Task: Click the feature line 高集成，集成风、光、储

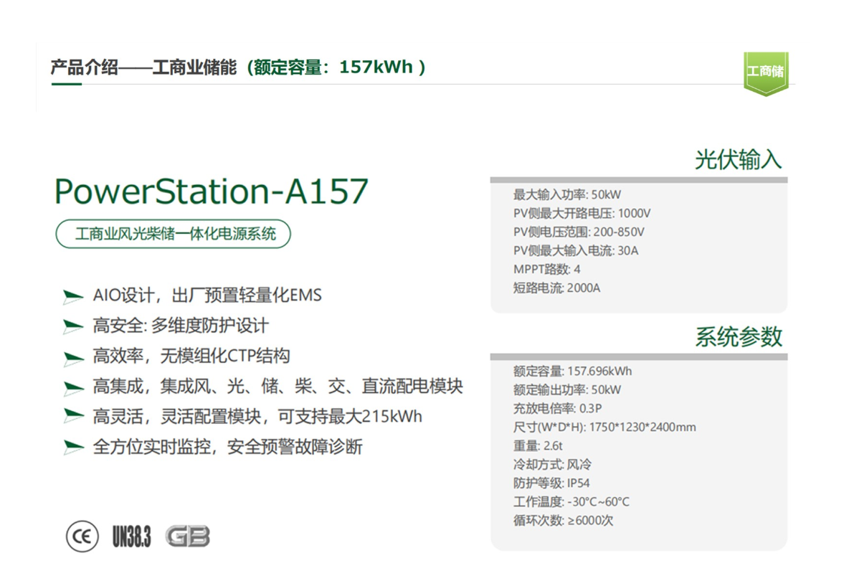Action: (277, 386)
